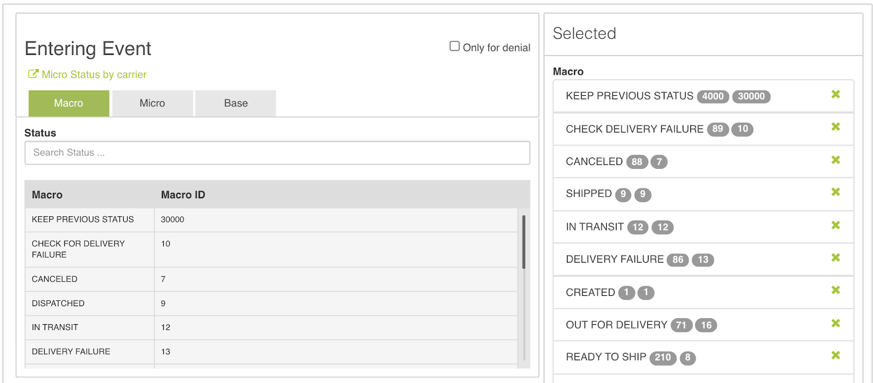Viewport: 873px width, 383px height.
Task: Click the Search Status input field
Action: tap(277, 153)
